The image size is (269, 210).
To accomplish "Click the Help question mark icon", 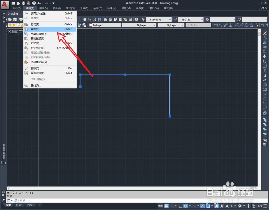I will pyautogui.click(x=136, y=19).
